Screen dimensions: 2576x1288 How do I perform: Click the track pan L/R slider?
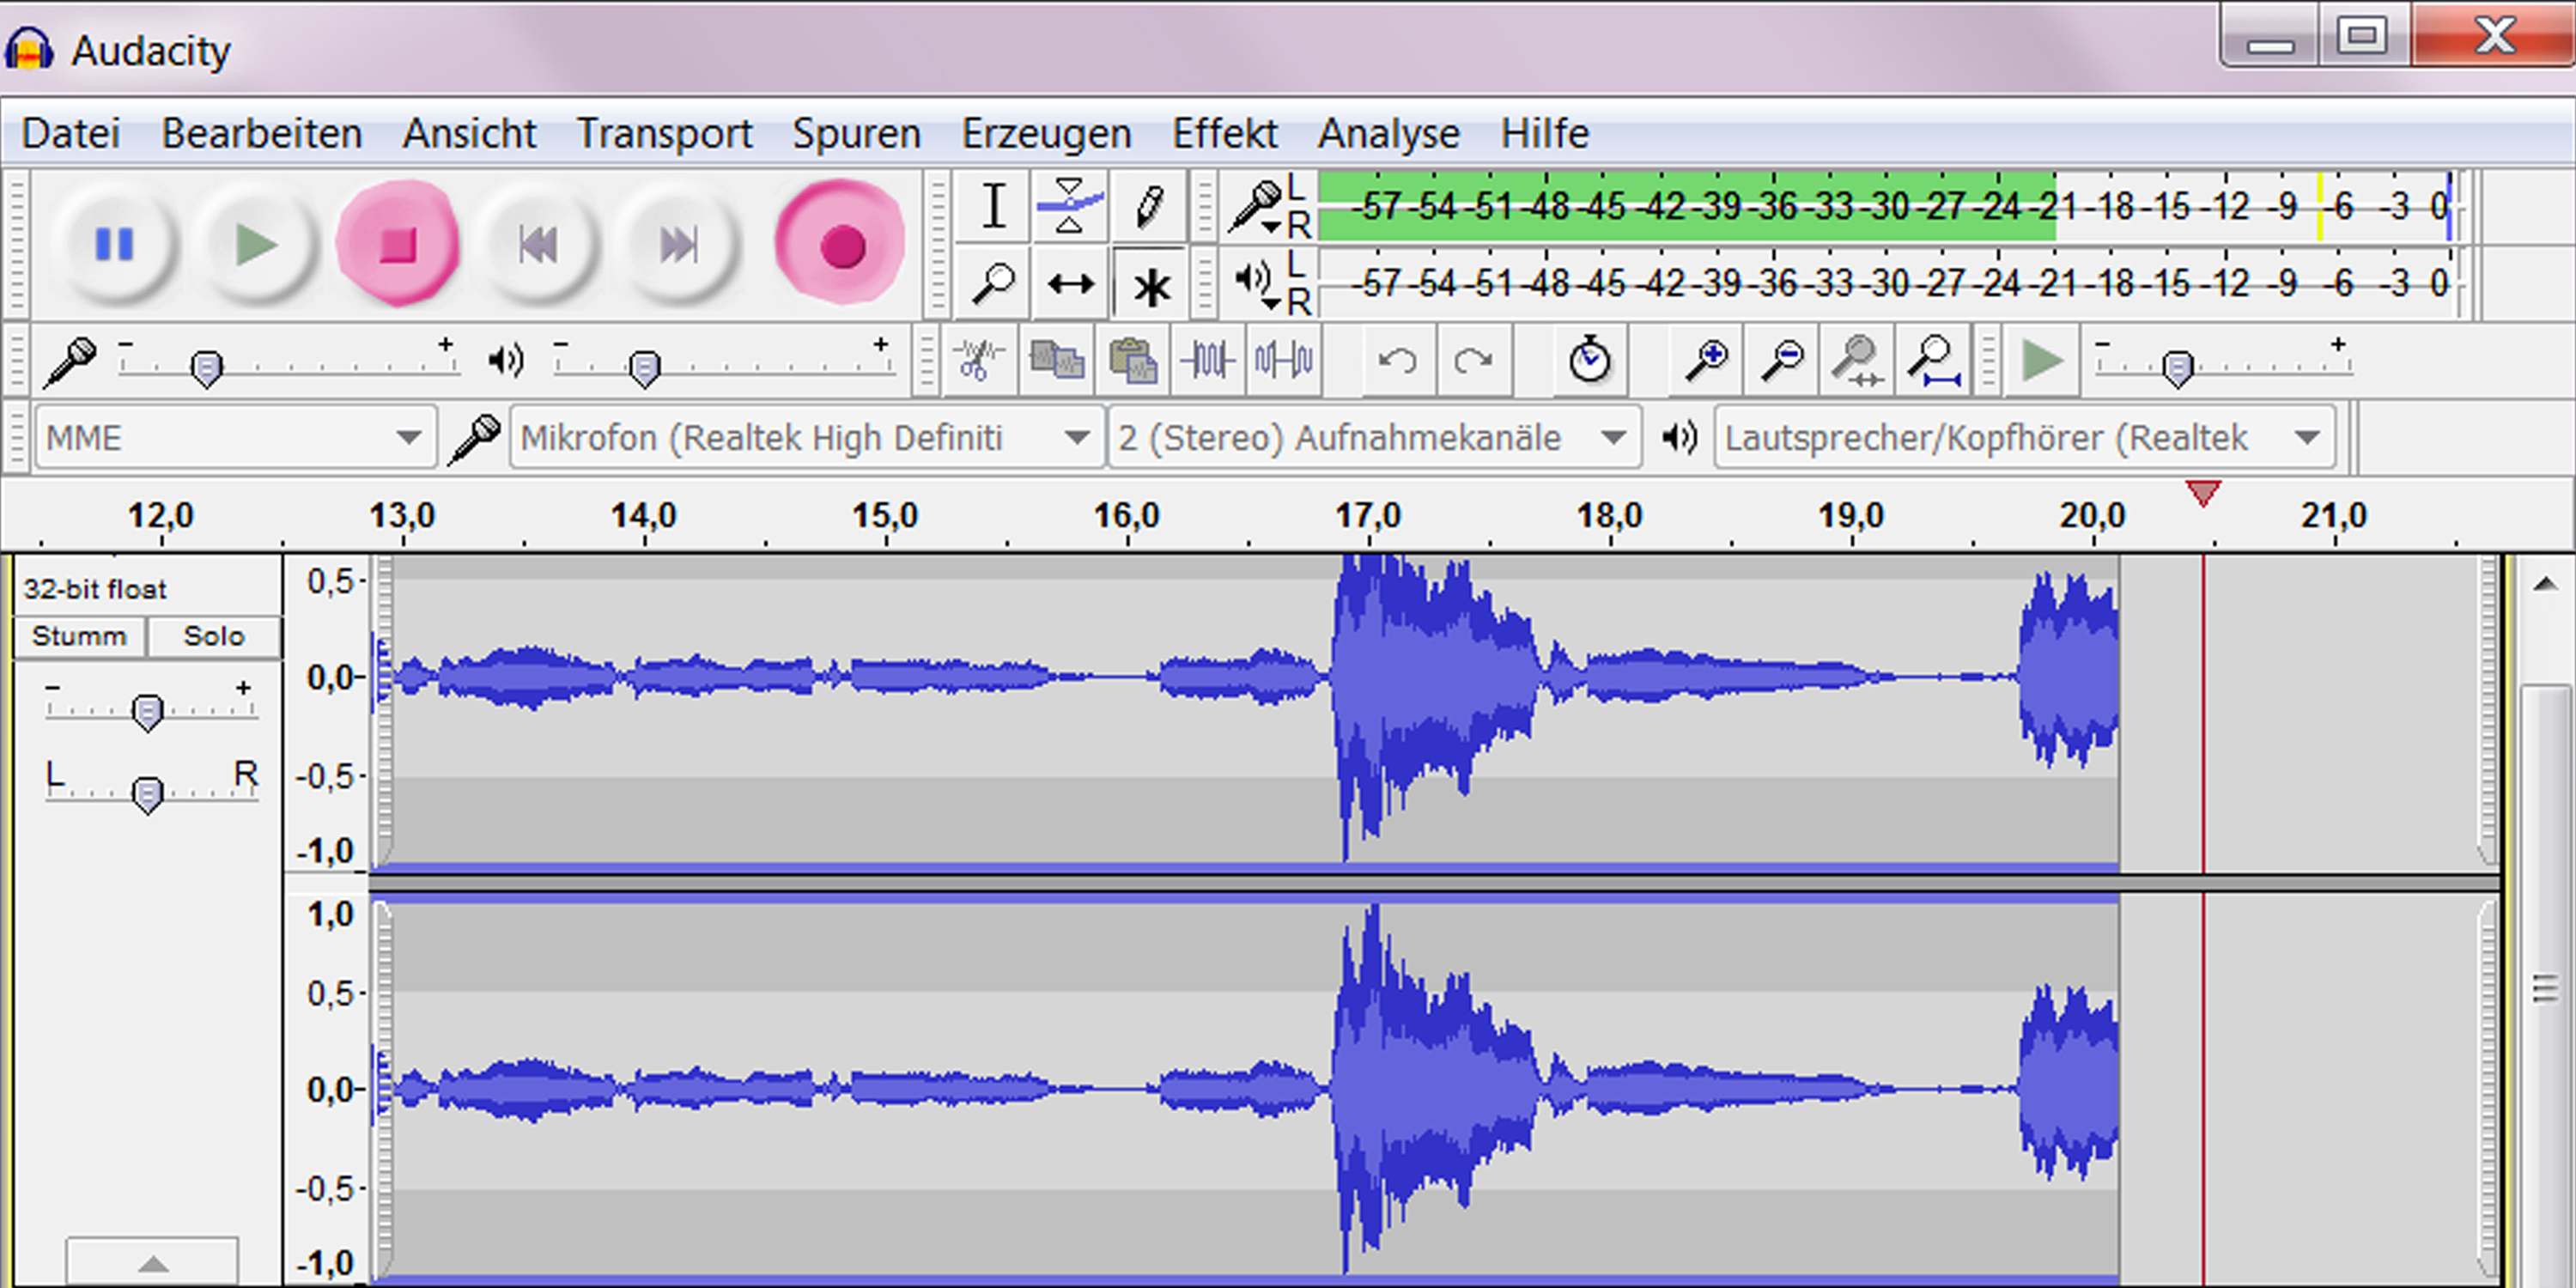pyautogui.click(x=148, y=793)
